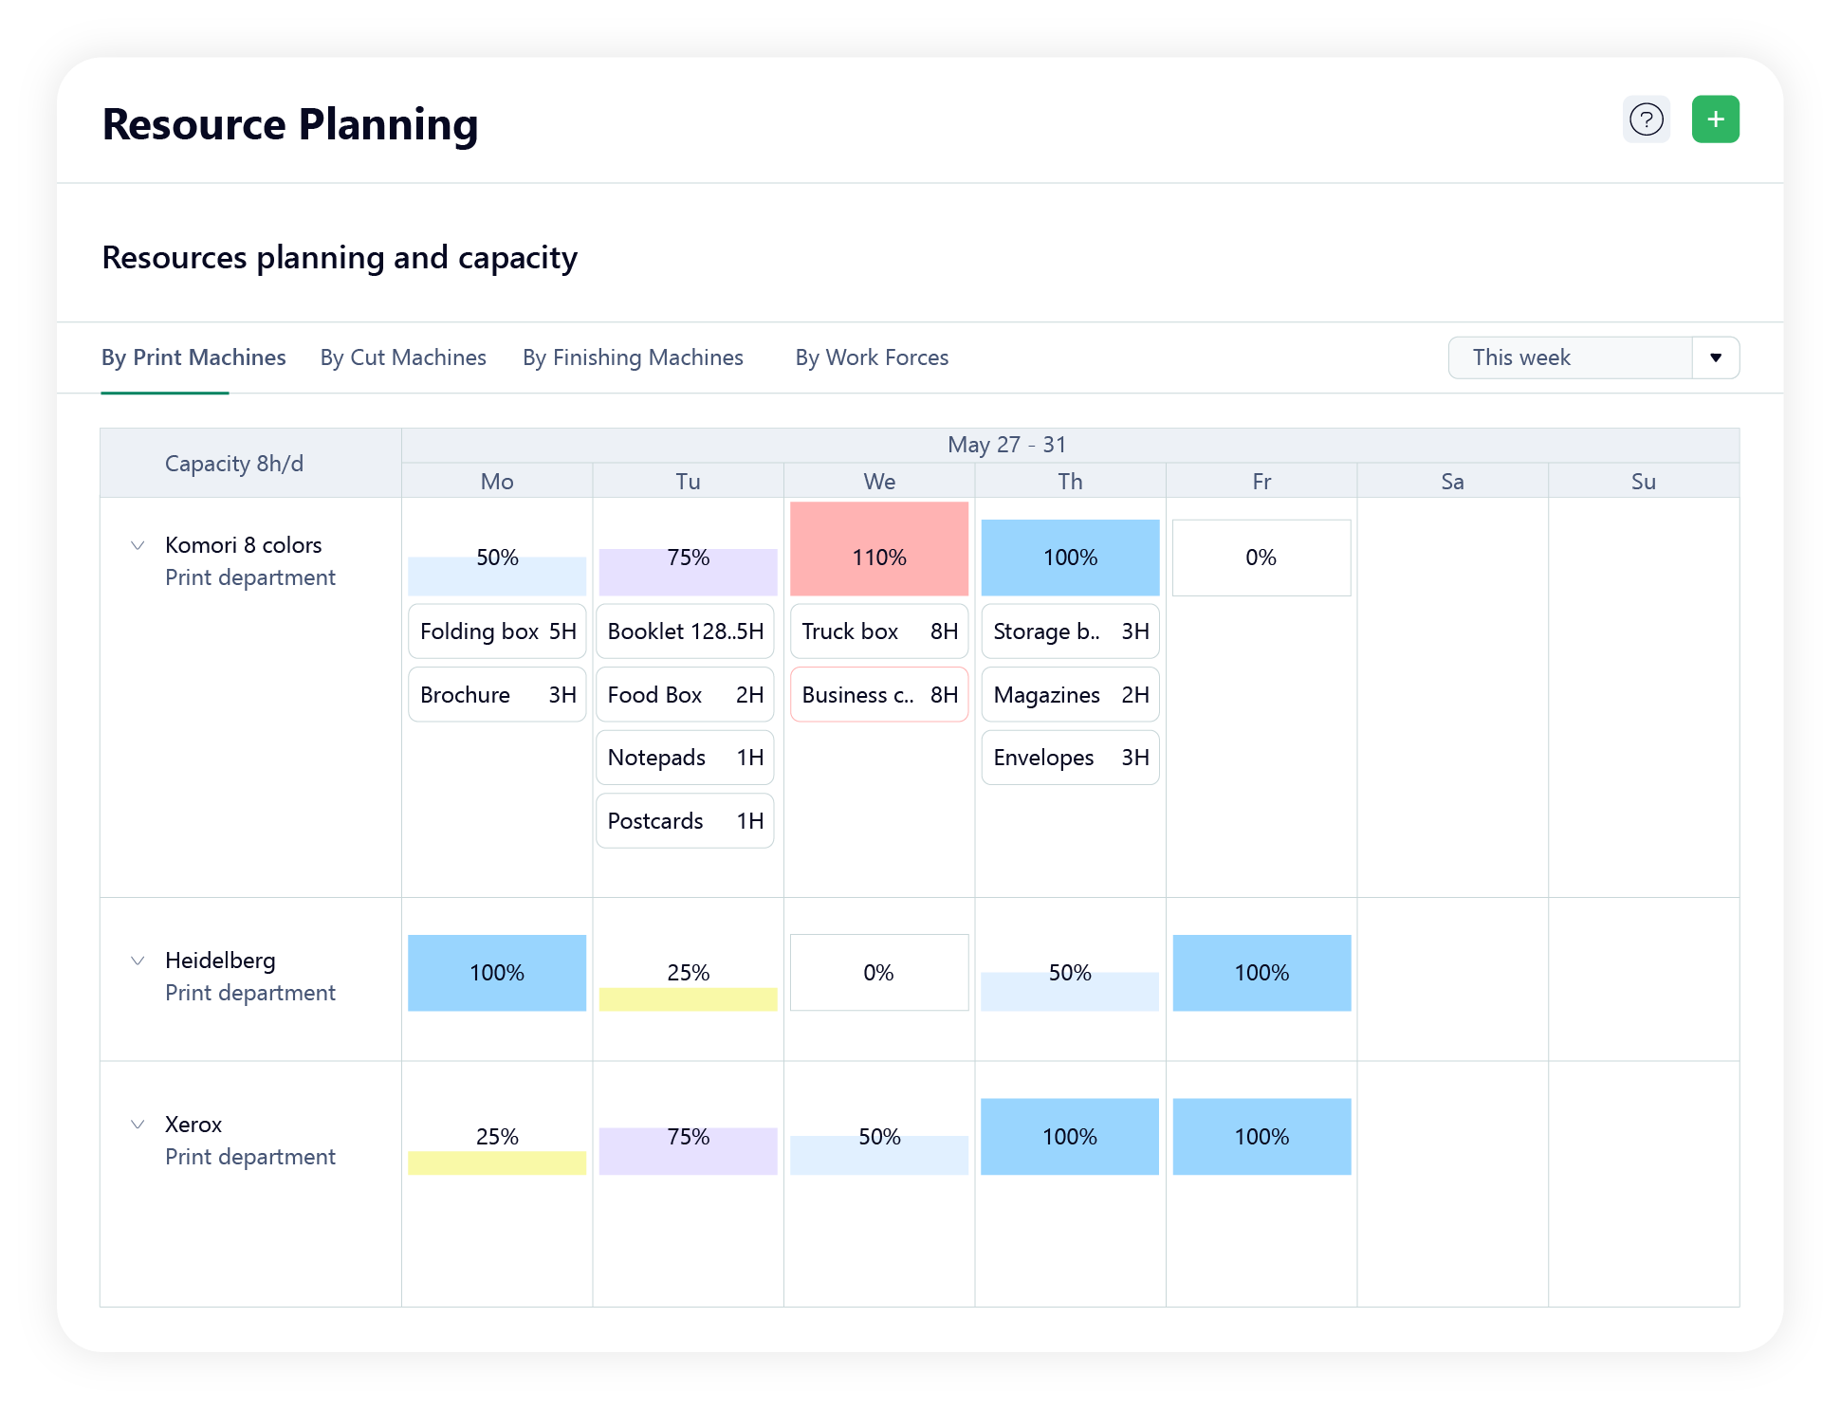Click the Envelopes 3H task on Thursday
1841x1409 pixels.
(x=1070, y=757)
